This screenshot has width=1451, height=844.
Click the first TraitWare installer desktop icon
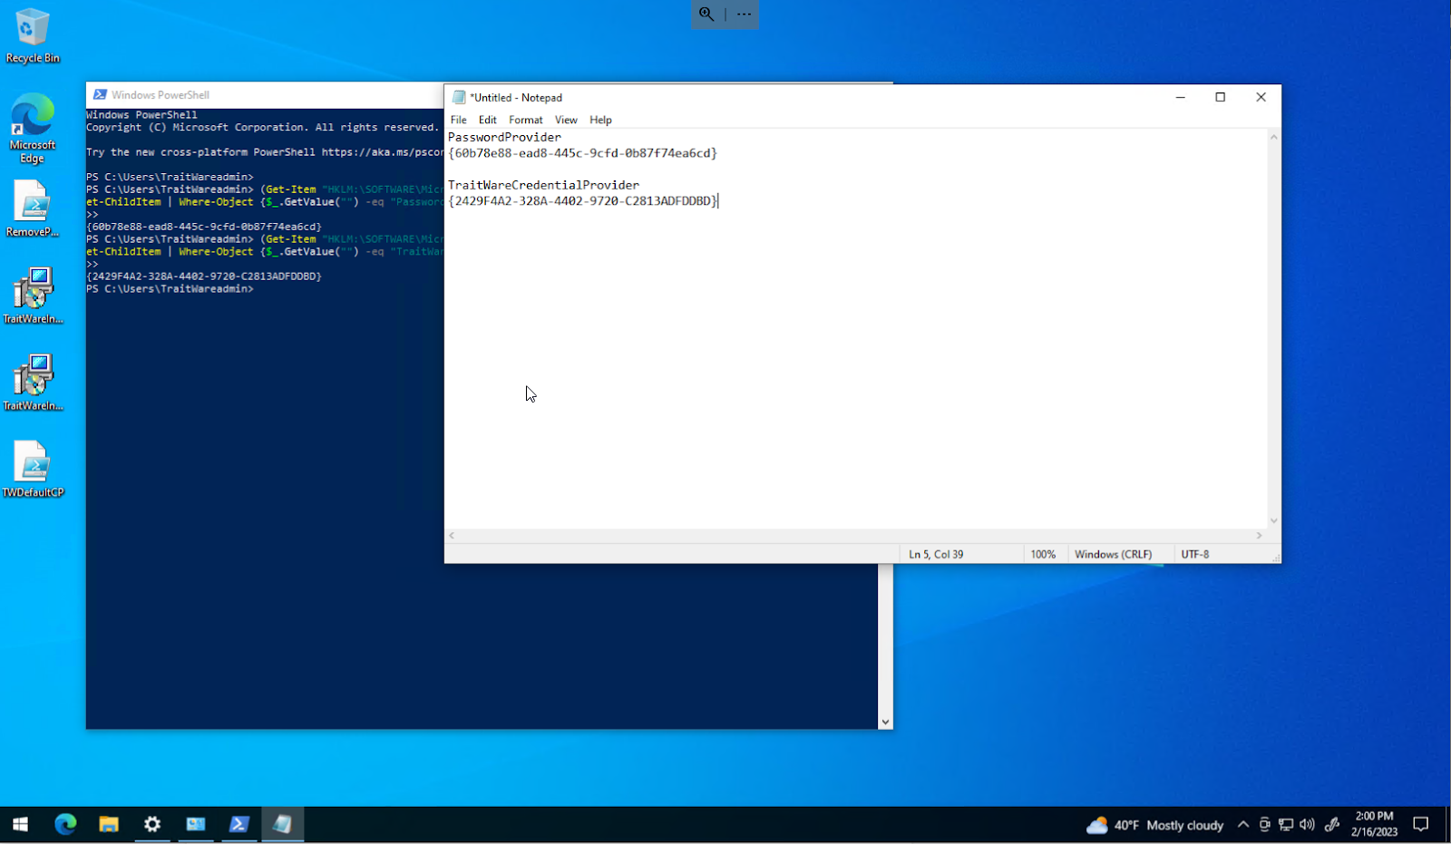coord(33,295)
